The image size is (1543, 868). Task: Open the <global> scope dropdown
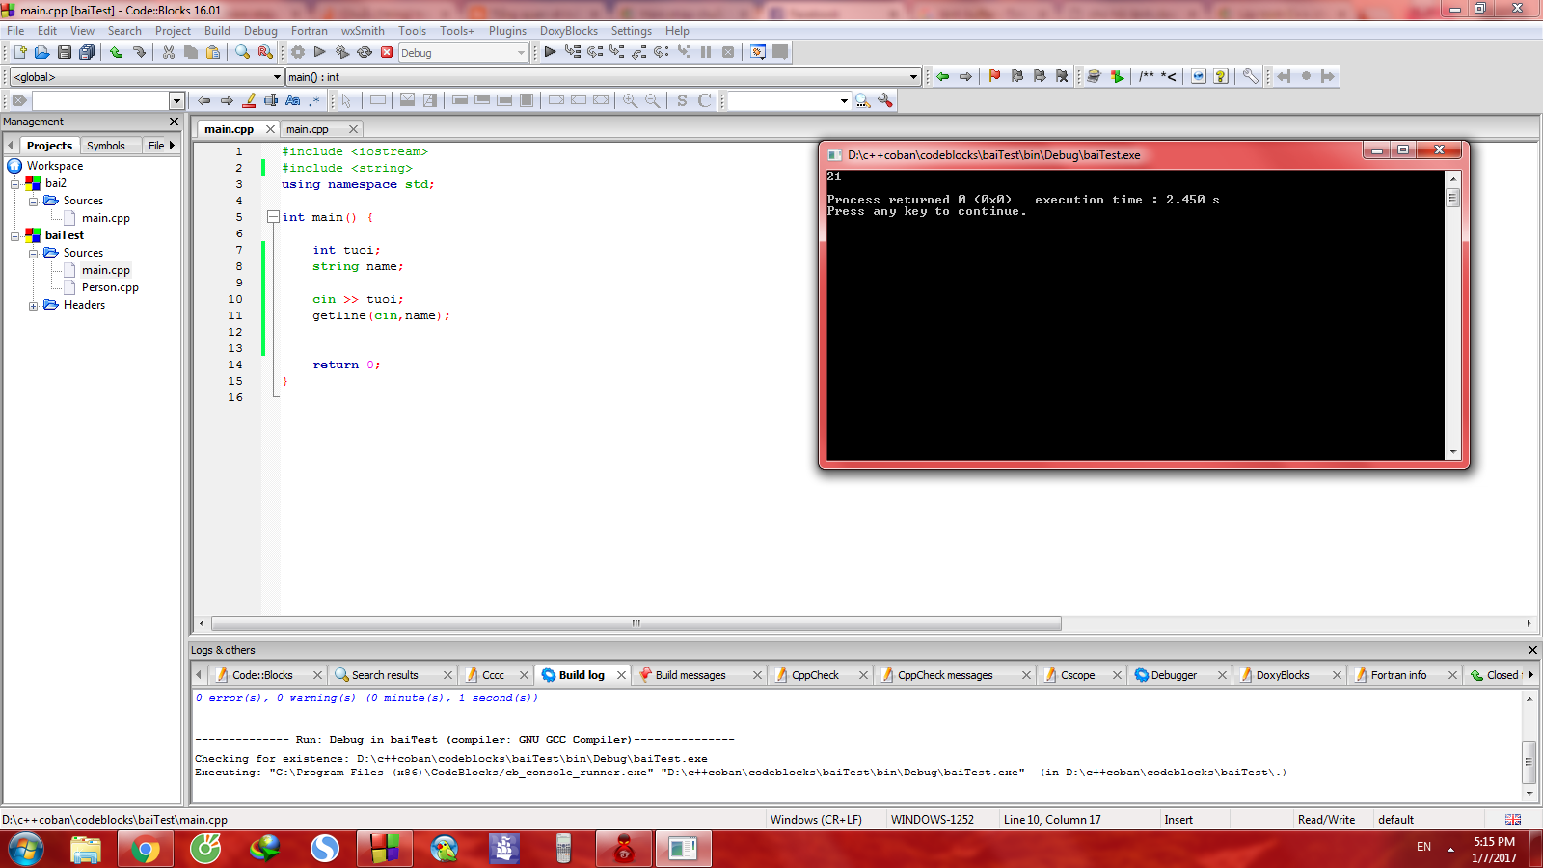point(277,77)
